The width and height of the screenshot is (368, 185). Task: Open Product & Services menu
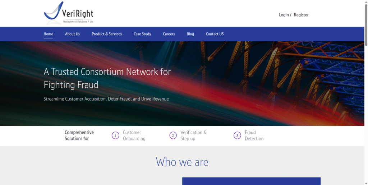pyautogui.click(x=106, y=34)
